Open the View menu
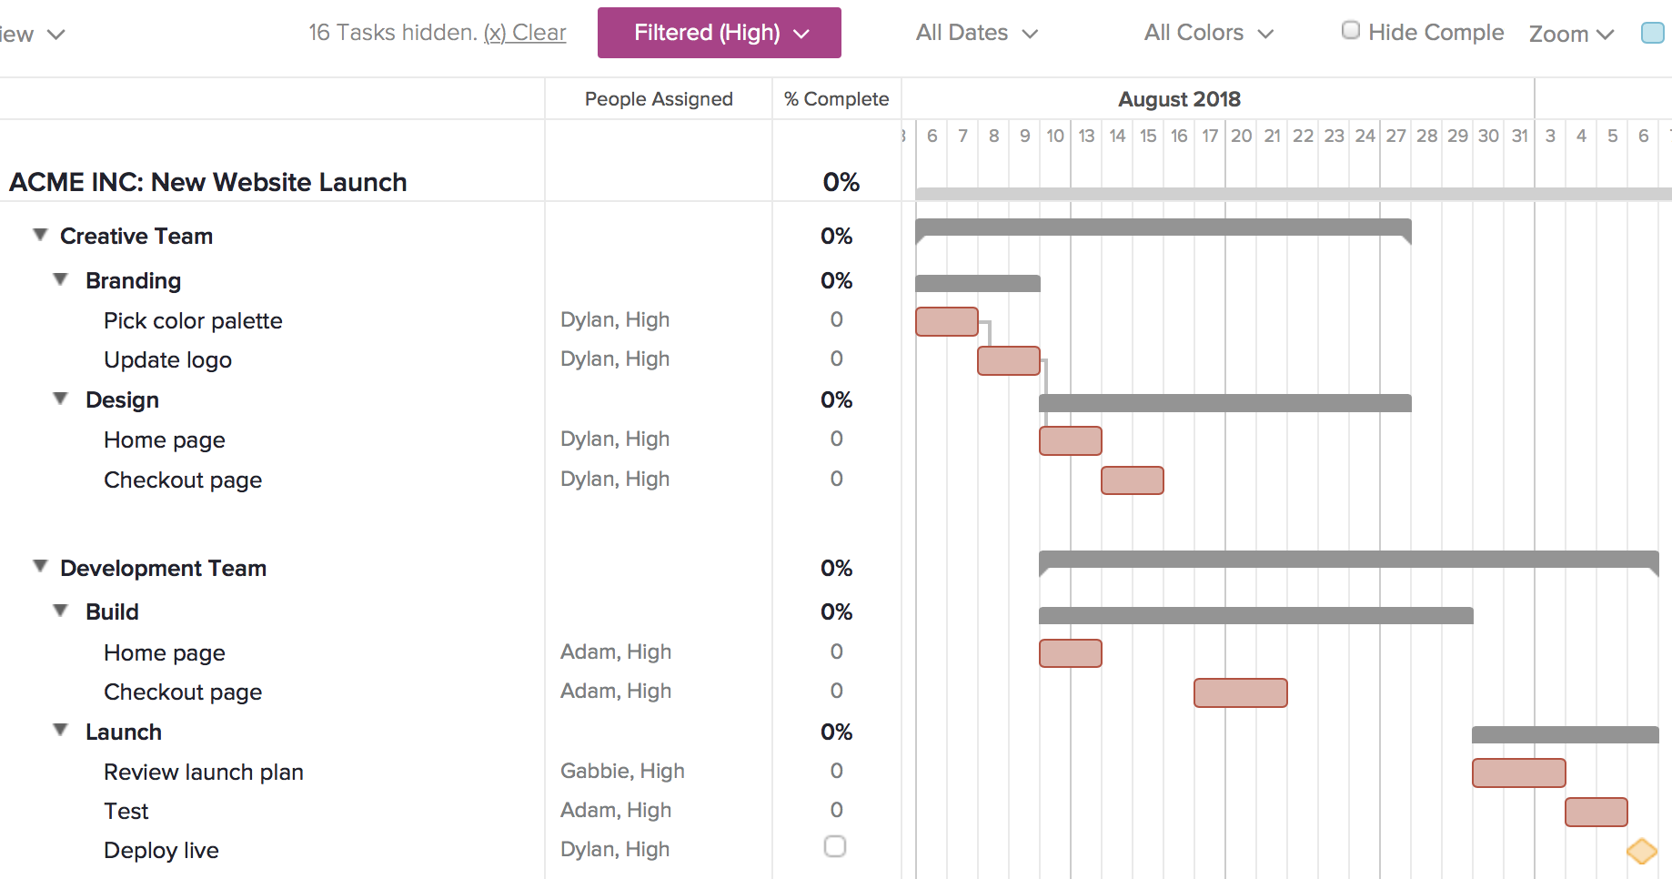 30,32
